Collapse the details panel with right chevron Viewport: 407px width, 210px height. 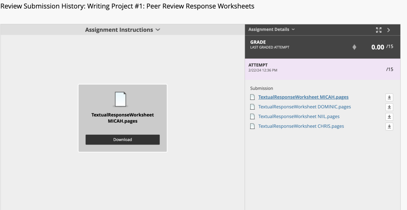389,30
